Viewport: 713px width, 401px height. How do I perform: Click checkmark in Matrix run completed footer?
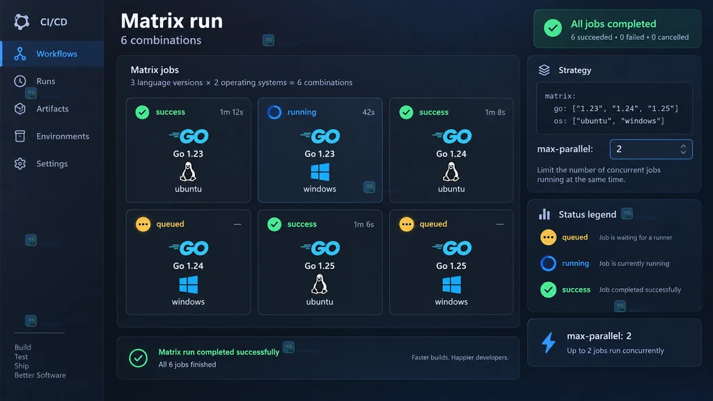(x=139, y=358)
